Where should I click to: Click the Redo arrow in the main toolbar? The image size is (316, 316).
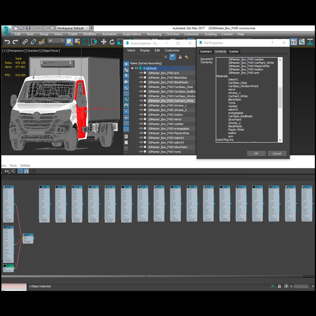click(x=15, y=42)
